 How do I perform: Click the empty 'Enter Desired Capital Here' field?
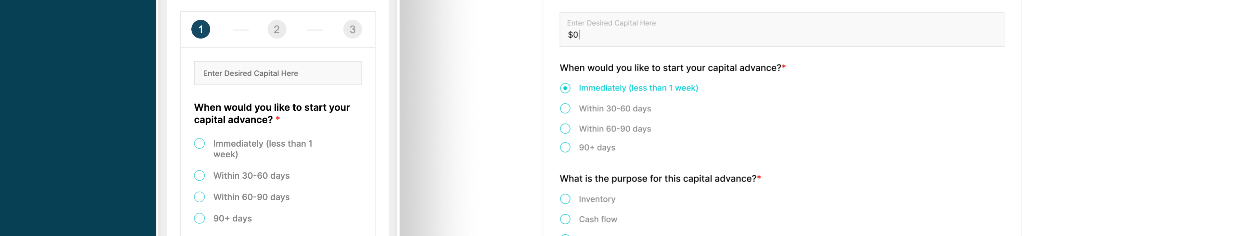coord(277,73)
